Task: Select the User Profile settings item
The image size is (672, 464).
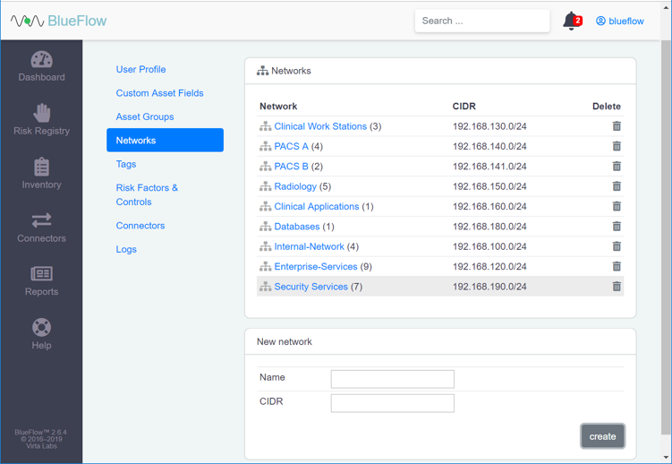Action: (x=140, y=69)
